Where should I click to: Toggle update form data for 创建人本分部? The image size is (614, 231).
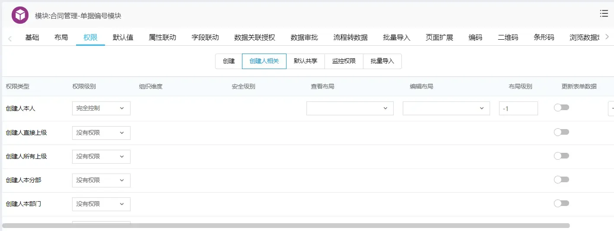coord(561,180)
